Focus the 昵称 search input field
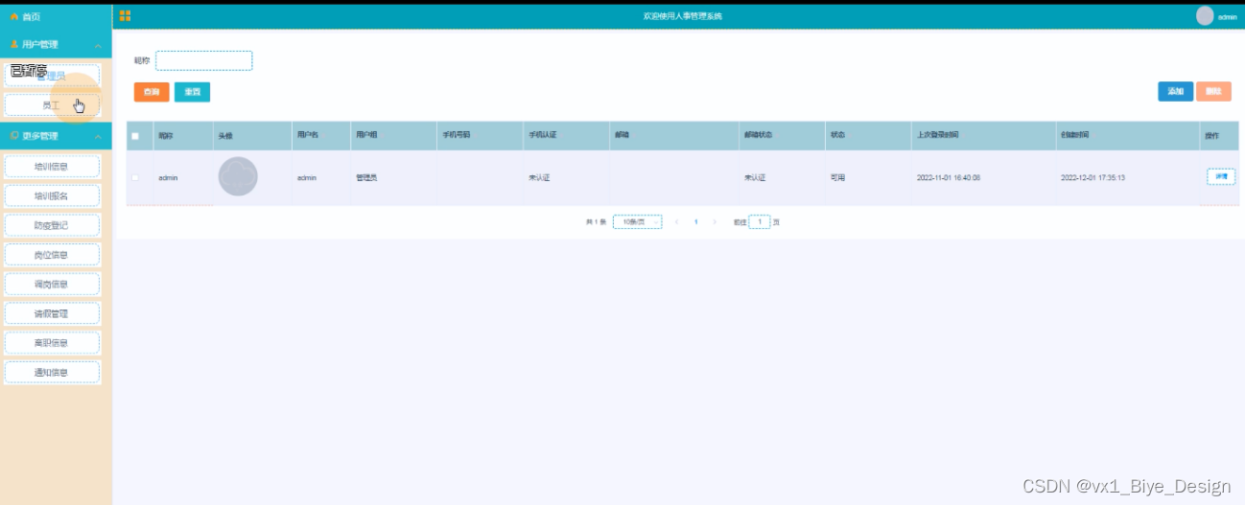1245x505 pixels. (x=204, y=60)
